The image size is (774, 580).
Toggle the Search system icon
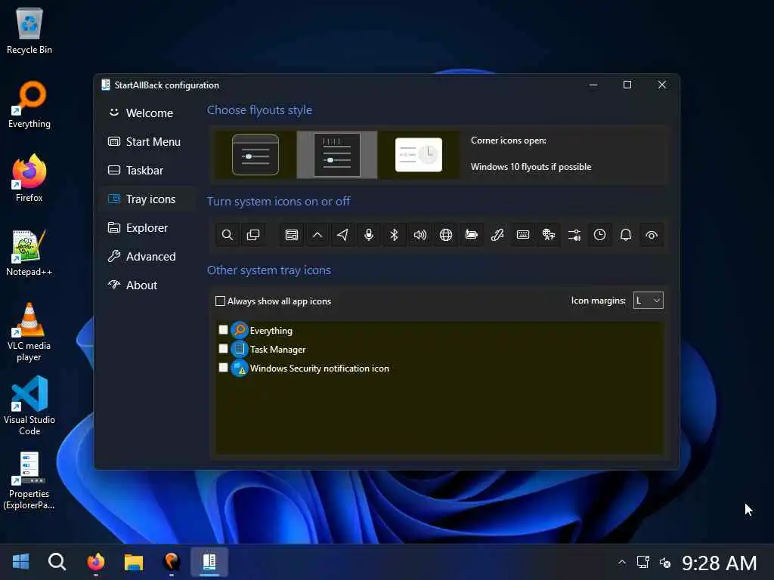click(x=227, y=235)
